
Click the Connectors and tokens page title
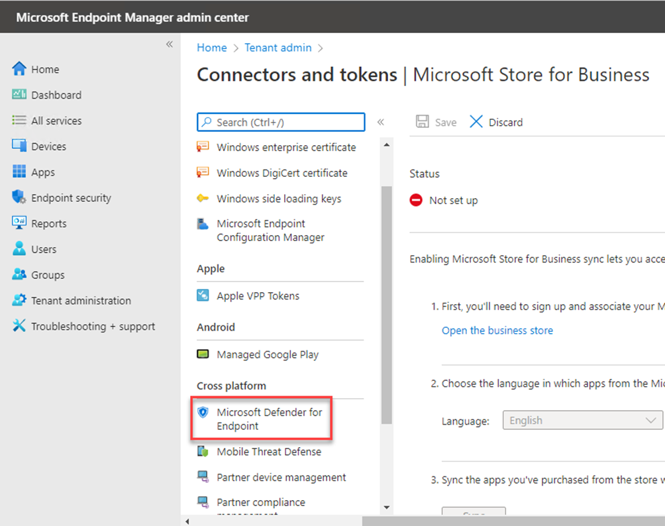pyautogui.click(x=297, y=75)
